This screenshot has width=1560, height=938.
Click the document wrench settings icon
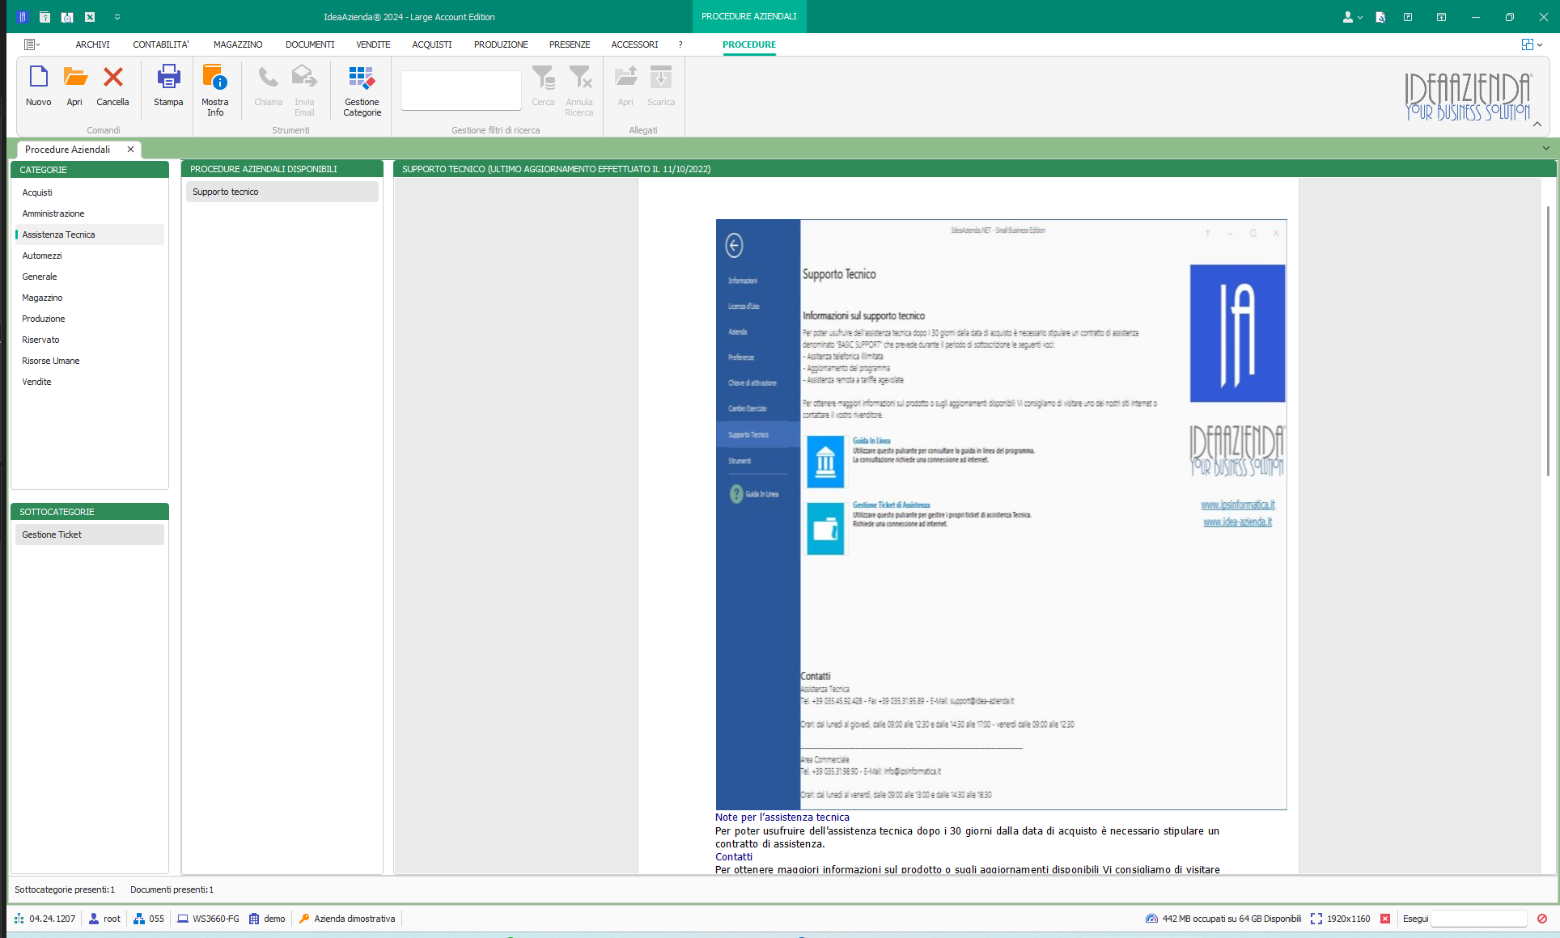pos(1380,16)
